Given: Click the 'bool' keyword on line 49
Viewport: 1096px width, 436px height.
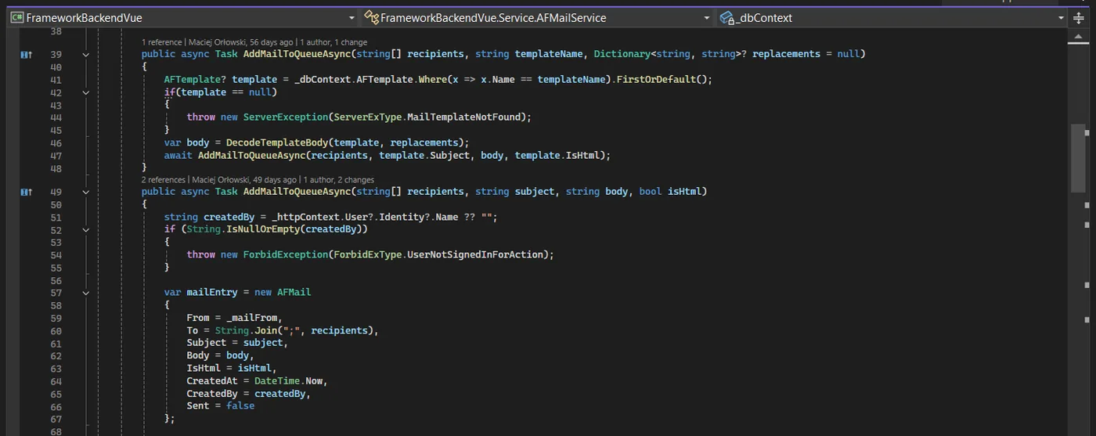Looking at the screenshot, I should click(x=651, y=192).
